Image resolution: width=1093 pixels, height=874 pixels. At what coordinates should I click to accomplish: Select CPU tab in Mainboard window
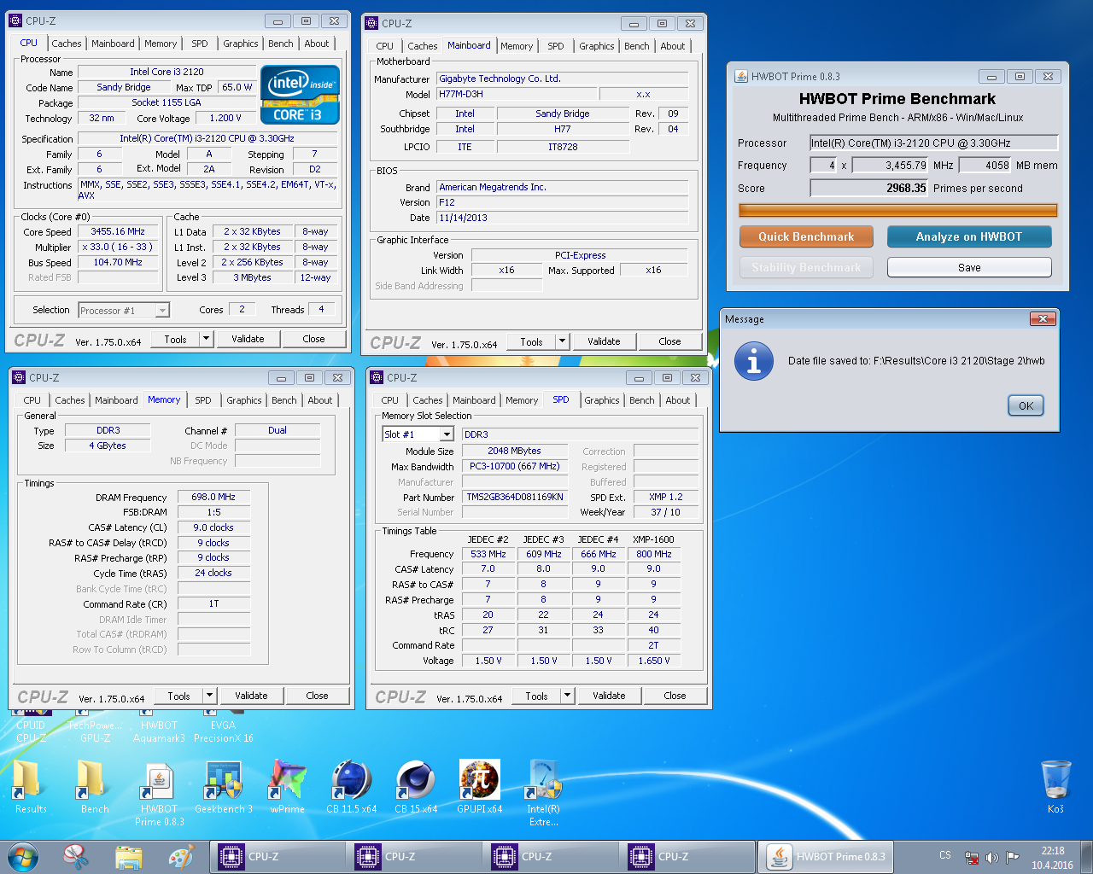pos(384,46)
